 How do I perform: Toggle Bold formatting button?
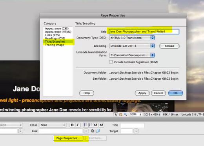(72, 125)
